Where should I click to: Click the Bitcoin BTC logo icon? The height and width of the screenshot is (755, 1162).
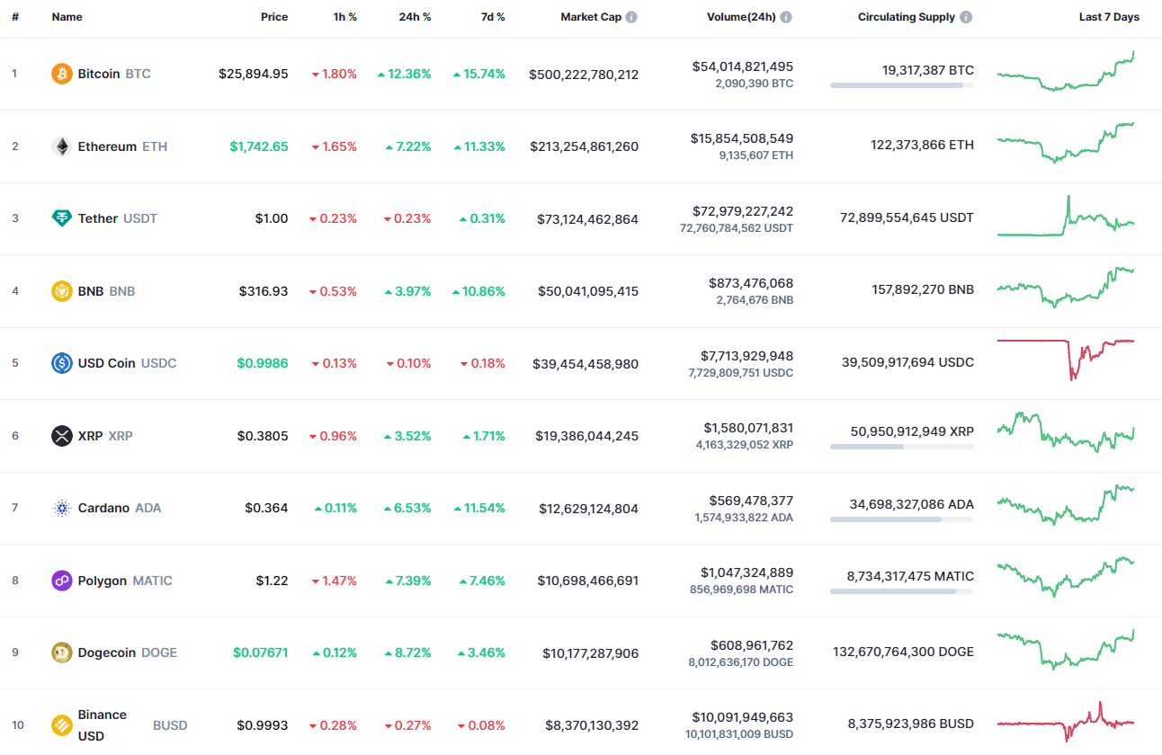point(60,74)
